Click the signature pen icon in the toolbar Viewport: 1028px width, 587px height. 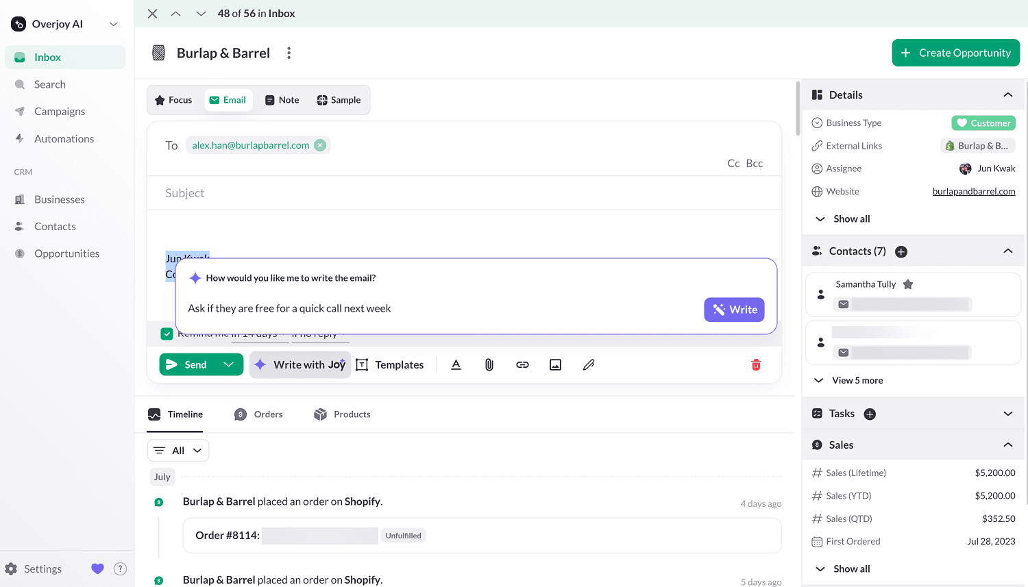pyautogui.click(x=589, y=365)
